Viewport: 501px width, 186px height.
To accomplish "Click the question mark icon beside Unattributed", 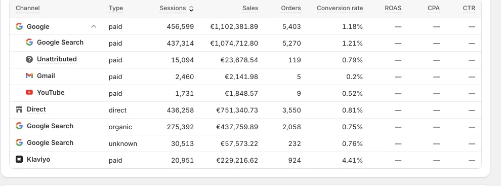I will [x=29, y=59].
